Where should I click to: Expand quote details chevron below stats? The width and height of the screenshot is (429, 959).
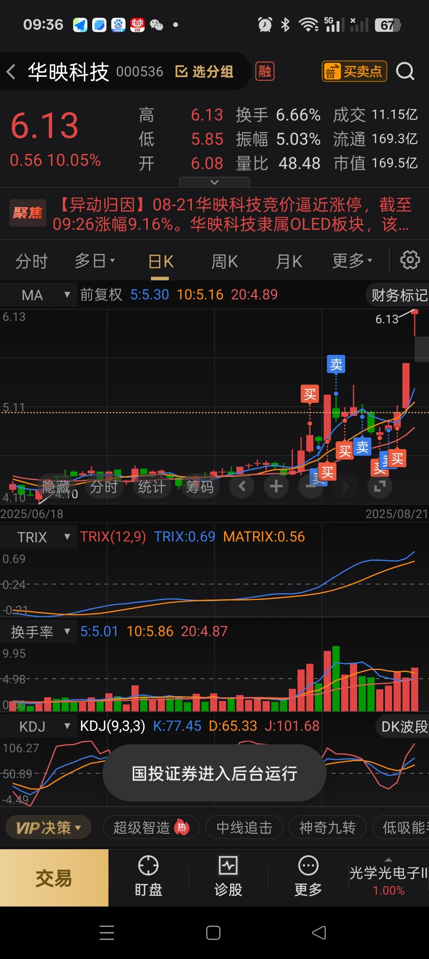click(214, 182)
